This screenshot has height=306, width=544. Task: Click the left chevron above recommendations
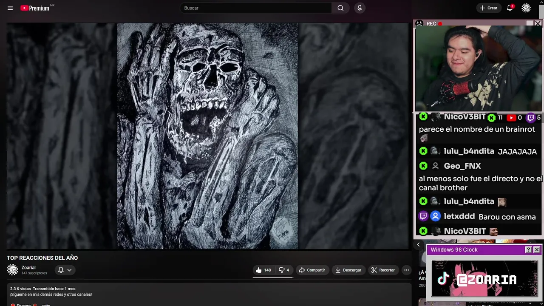418,244
